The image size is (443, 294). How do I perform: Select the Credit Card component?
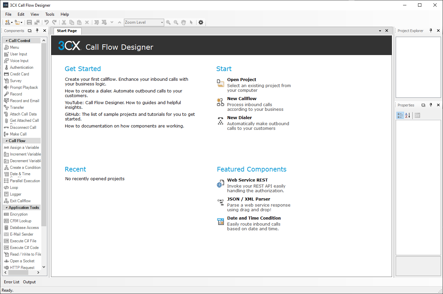pos(22,74)
